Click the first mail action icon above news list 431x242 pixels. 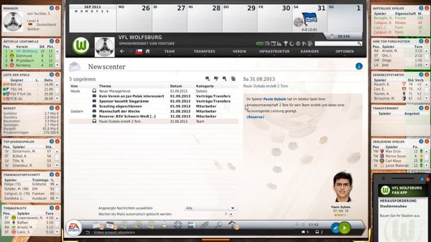click(207, 79)
